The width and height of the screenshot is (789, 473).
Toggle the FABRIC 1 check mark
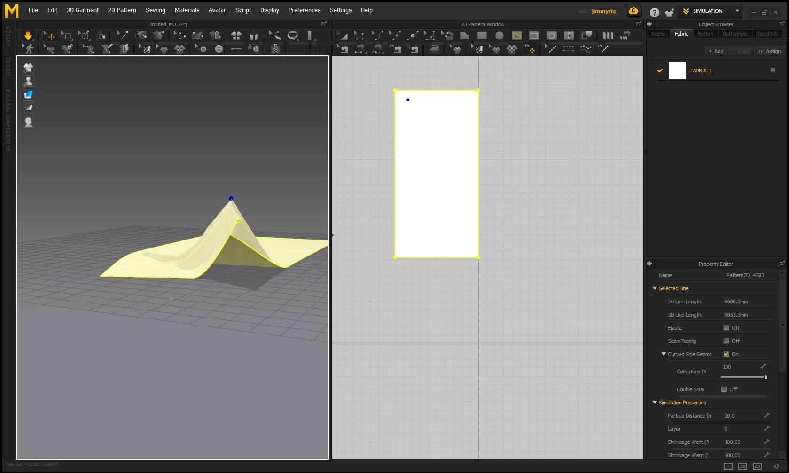[660, 70]
